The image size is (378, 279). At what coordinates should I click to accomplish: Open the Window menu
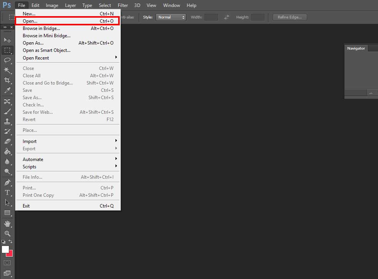pos(171,5)
